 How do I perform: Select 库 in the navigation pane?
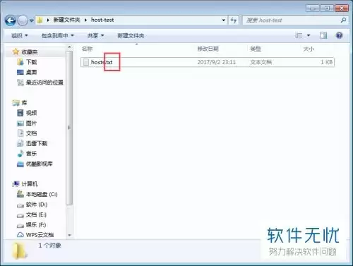click(x=24, y=103)
